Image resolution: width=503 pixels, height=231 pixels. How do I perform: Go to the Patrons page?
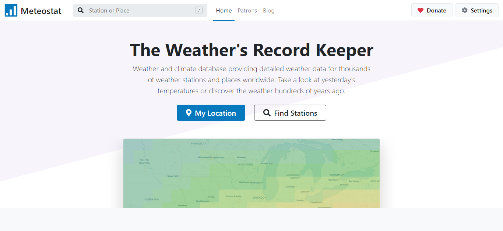pyautogui.click(x=247, y=11)
